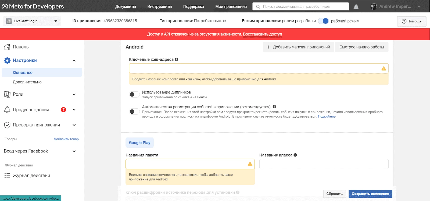Click the Проверка приложения shield icon

7,125
